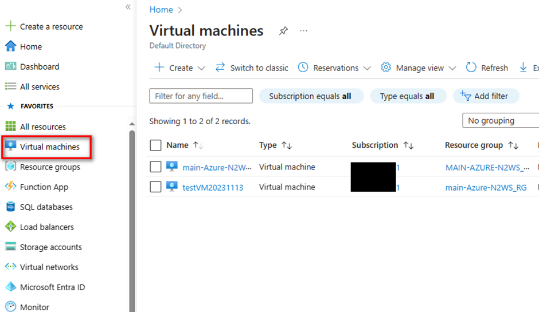Click the Manage view gear icon
The height and width of the screenshot is (312, 539).
click(x=386, y=68)
